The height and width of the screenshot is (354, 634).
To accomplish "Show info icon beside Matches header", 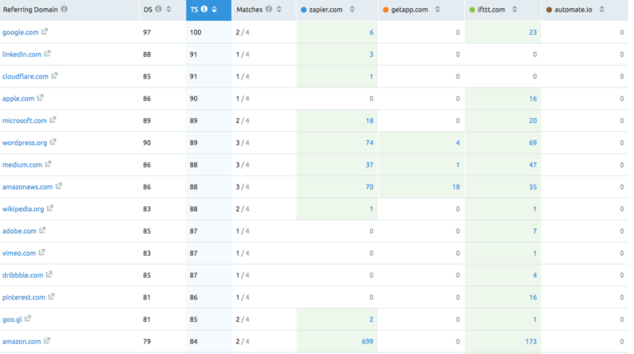I will point(269,9).
